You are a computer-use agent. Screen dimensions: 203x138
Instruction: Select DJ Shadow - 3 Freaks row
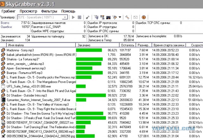[41, 118]
